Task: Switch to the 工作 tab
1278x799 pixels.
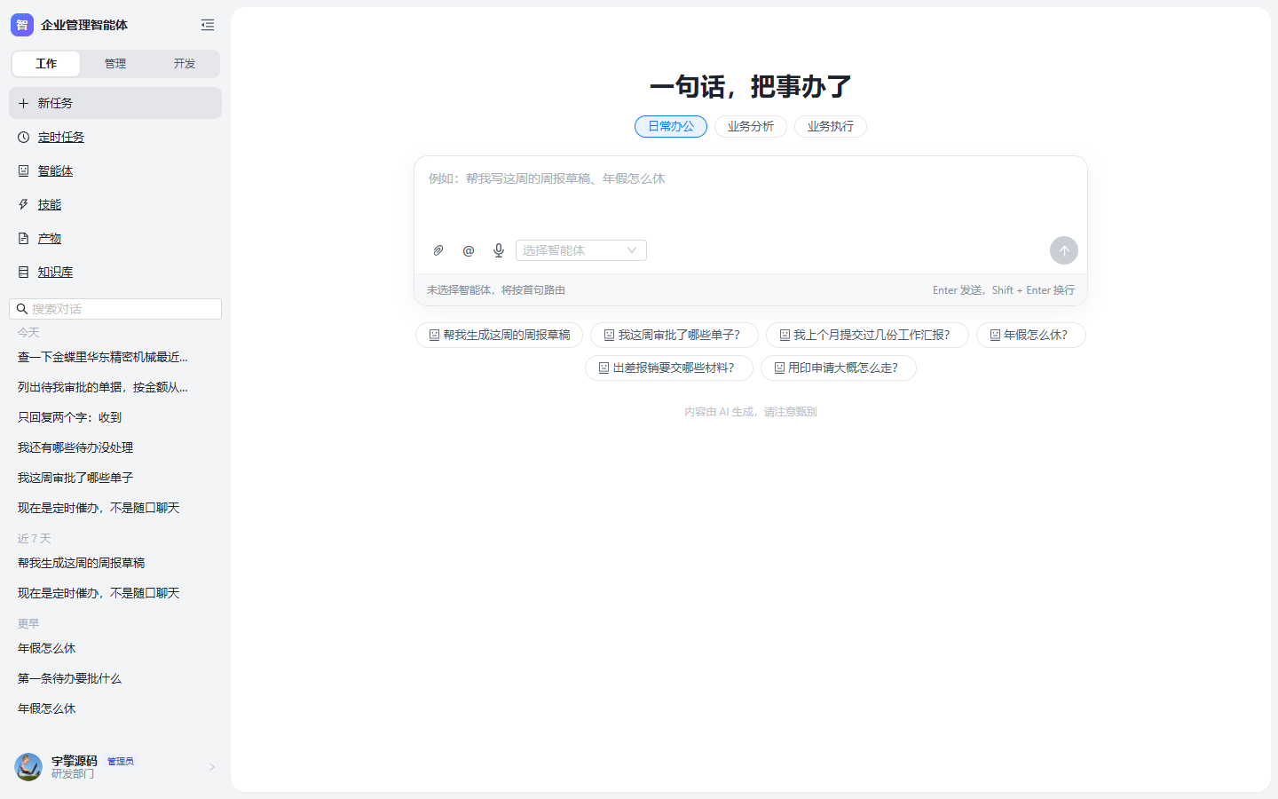Action: (46, 64)
